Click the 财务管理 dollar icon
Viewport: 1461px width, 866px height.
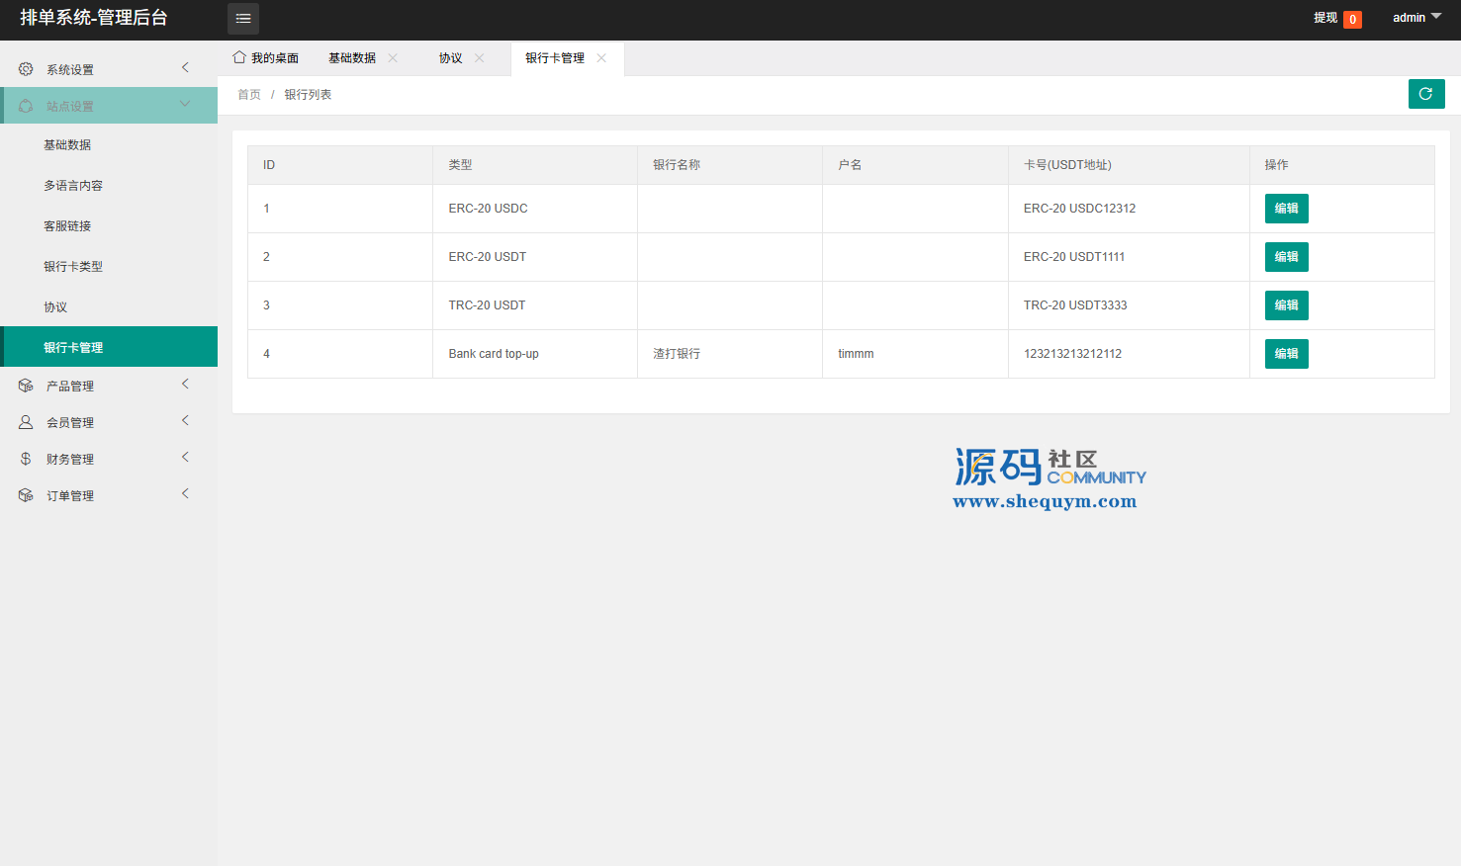(26, 459)
